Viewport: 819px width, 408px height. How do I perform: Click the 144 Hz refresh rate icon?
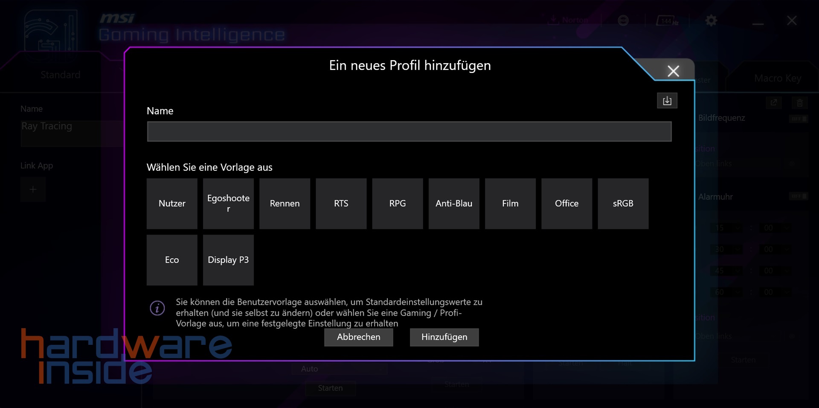pyautogui.click(x=667, y=21)
